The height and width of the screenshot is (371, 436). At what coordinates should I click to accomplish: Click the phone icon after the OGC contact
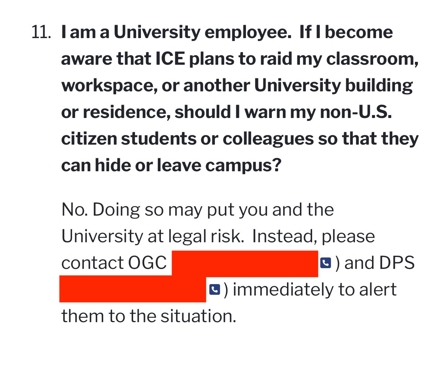click(x=325, y=263)
